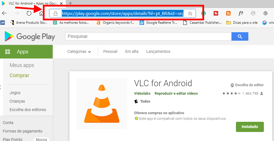The height and width of the screenshot is (141, 274).
Task: Click the blue search magnifier button
Action: pyautogui.click(x=240, y=36)
